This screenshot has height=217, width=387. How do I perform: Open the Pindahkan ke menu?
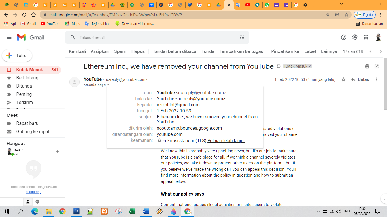285,51
